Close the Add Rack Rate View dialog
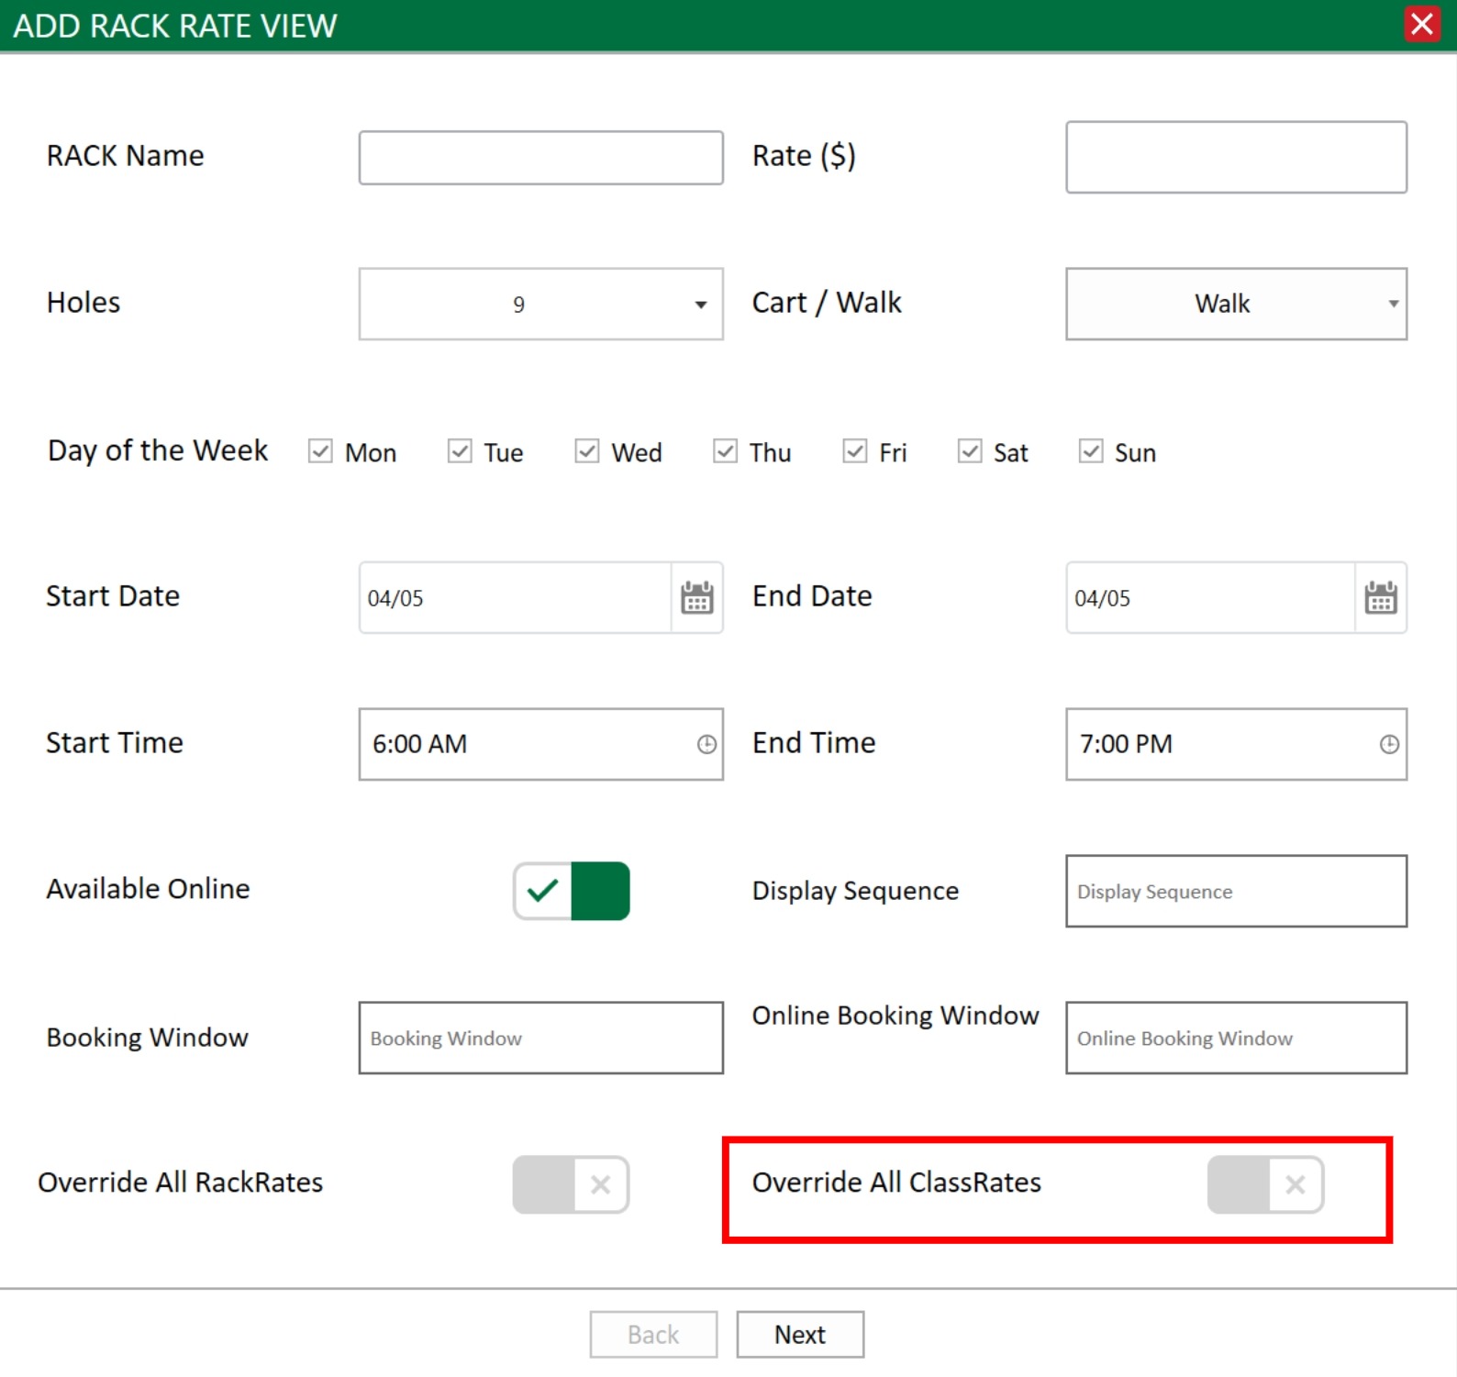 click(x=1422, y=24)
